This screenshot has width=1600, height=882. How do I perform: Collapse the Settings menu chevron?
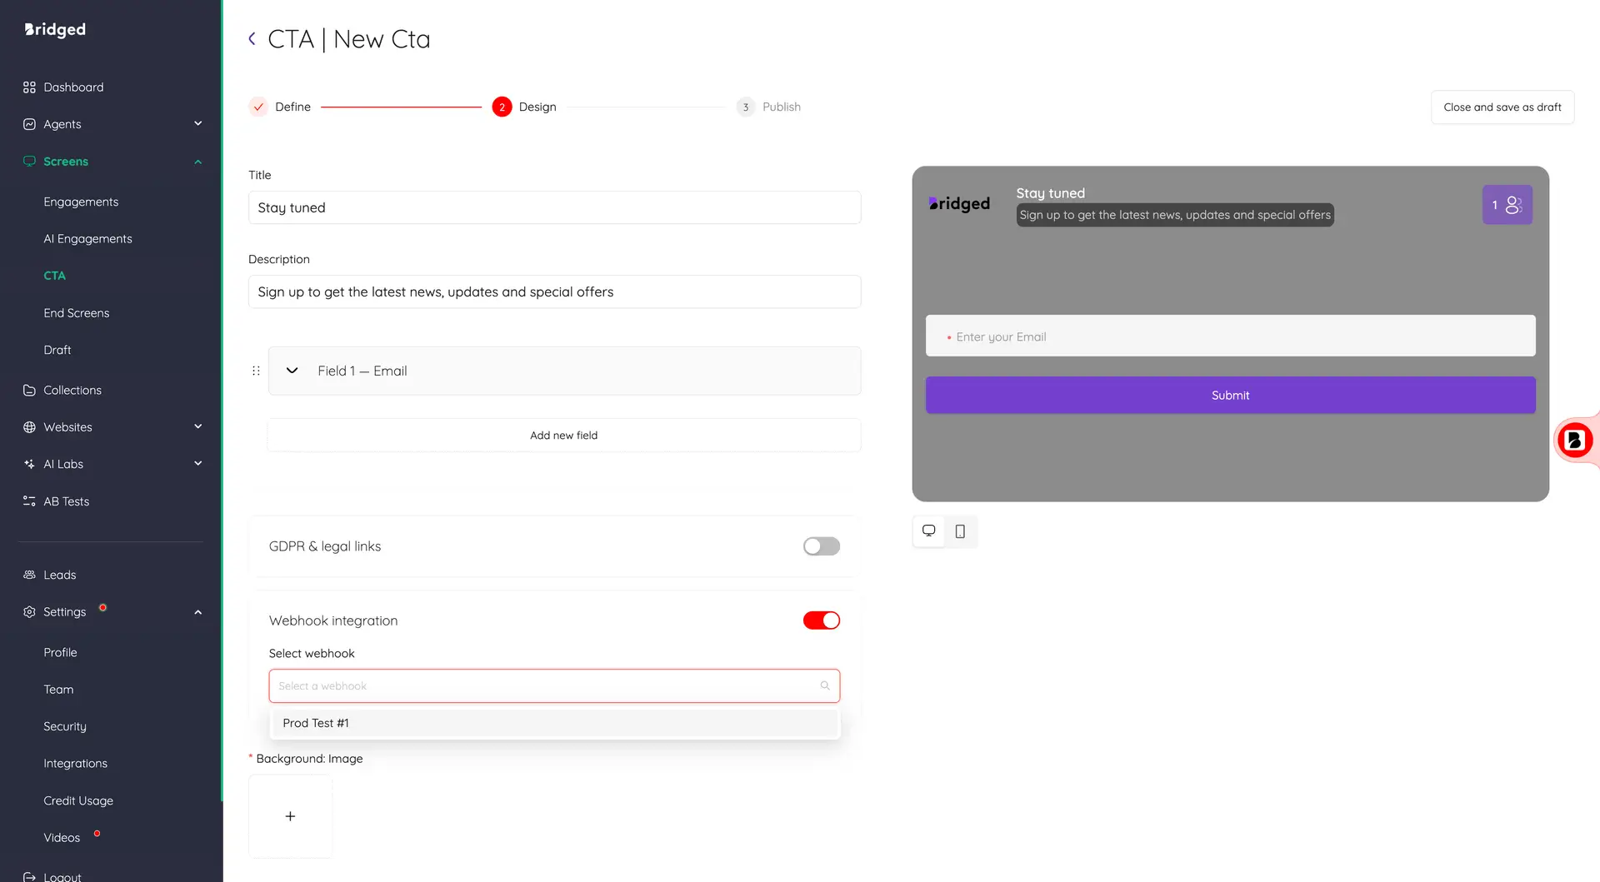[x=198, y=612]
